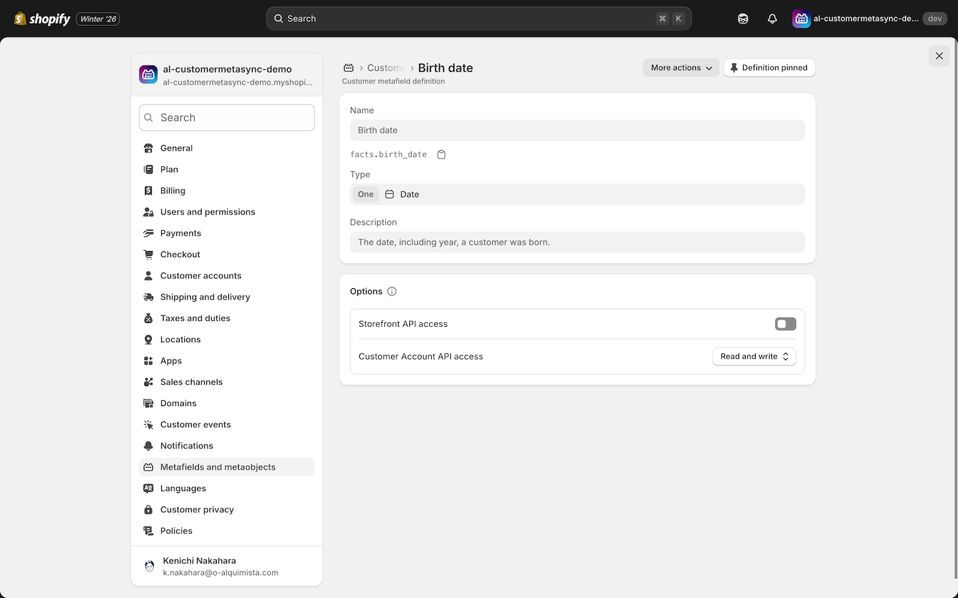Open the Customer Account API access dropdown
Viewport: 958px width, 598px height.
[x=754, y=357]
